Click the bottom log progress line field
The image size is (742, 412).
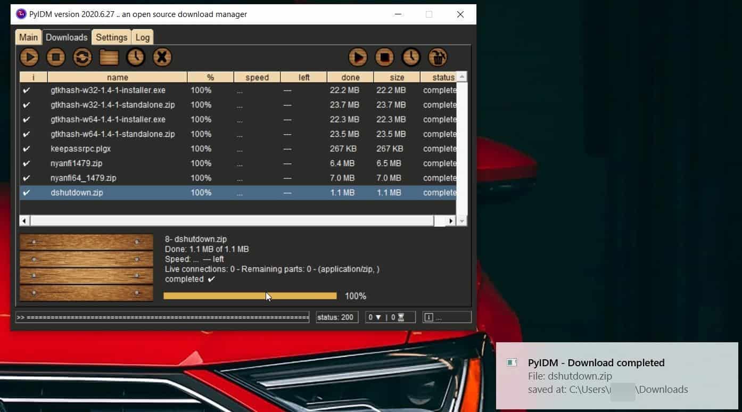[x=162, y=317]
